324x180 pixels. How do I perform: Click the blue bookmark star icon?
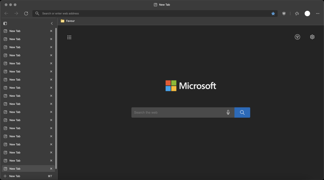[x=273, y=13]
